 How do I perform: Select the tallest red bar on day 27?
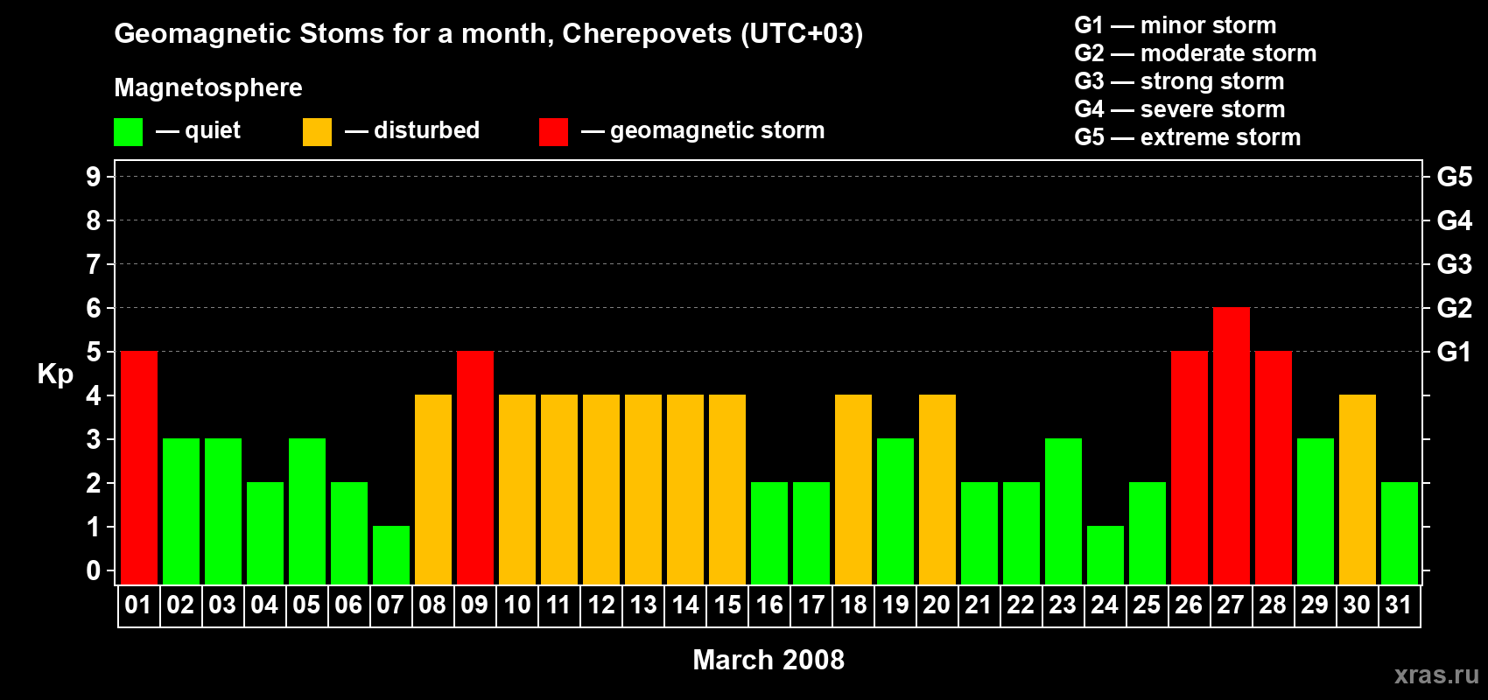[x=1231, y=445]
